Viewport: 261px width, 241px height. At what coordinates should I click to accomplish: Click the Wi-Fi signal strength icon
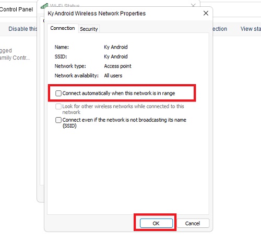tap(44, 6)
